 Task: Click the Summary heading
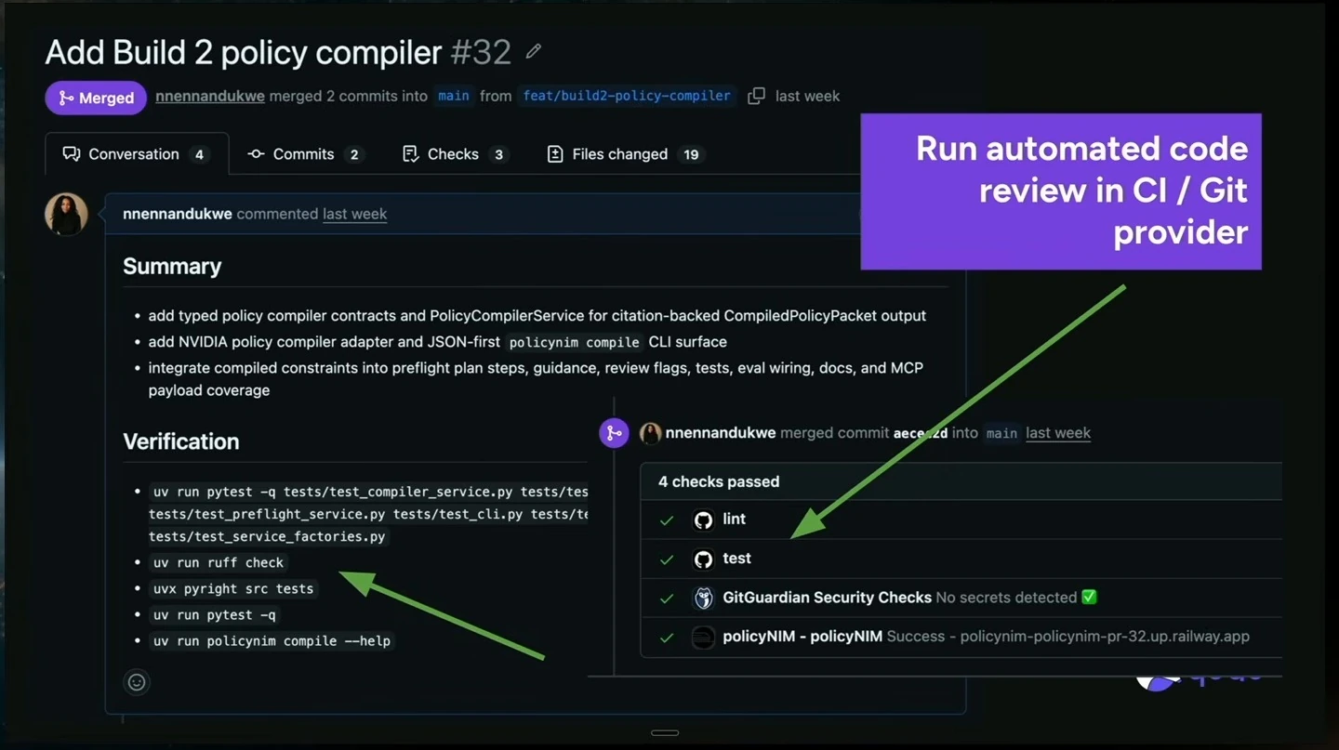tap(172, 267)
